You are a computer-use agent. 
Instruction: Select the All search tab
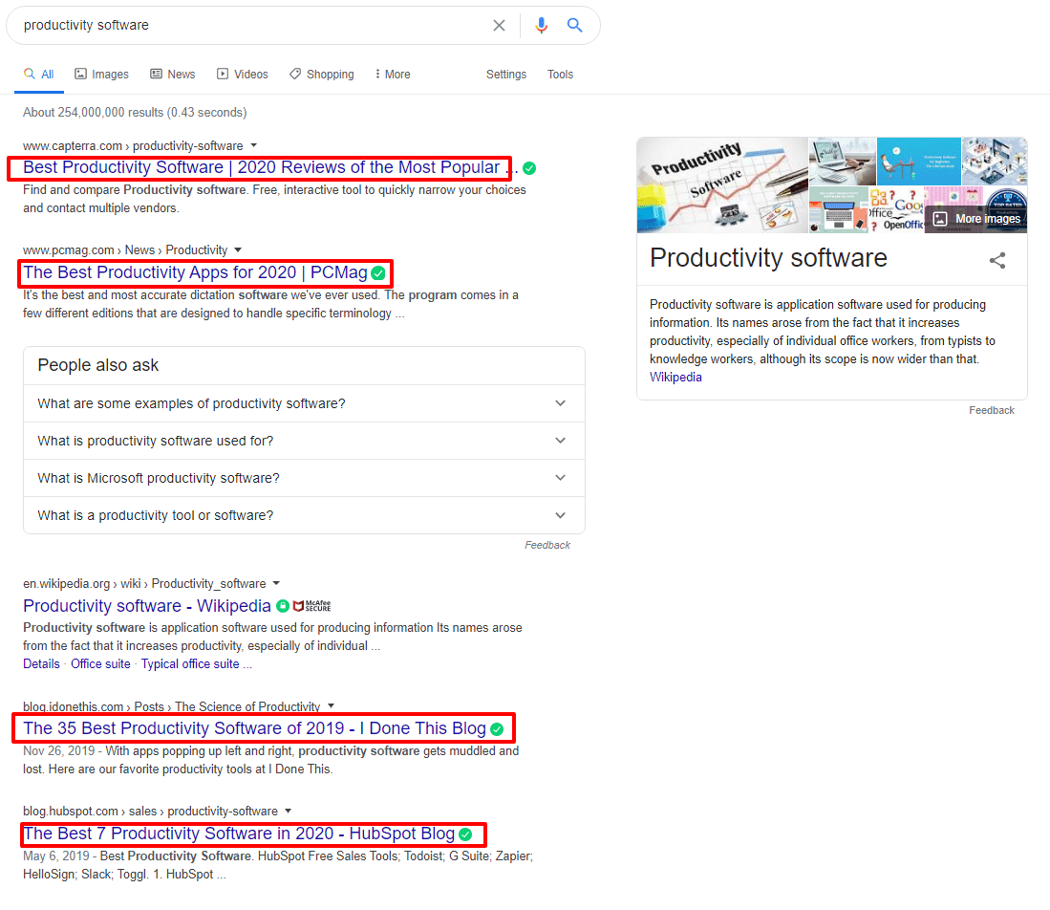[39, 75]
